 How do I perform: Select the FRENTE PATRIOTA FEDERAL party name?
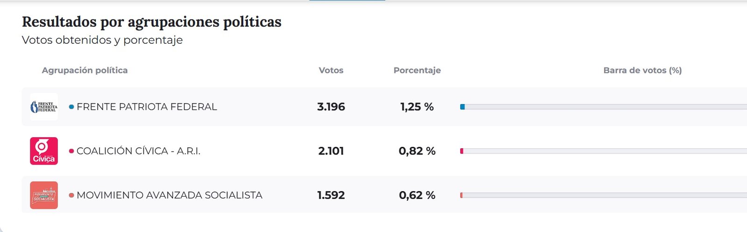[x=147, y=107]
